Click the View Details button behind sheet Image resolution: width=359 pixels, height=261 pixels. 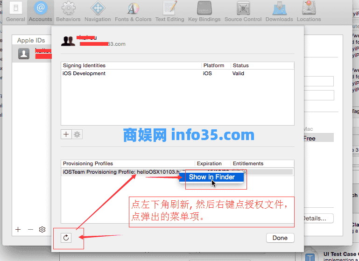pyautogui.click(x=318, y=218)
